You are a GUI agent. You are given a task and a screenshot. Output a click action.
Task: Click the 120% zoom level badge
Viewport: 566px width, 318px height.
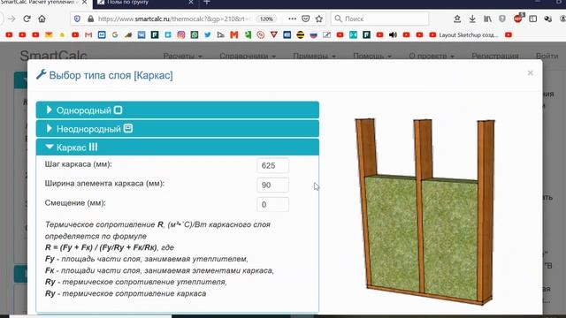pyautogui.click(x=266, y=19)
